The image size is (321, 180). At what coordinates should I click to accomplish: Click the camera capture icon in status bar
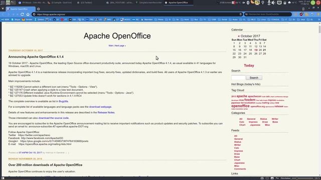coord(262,178)
